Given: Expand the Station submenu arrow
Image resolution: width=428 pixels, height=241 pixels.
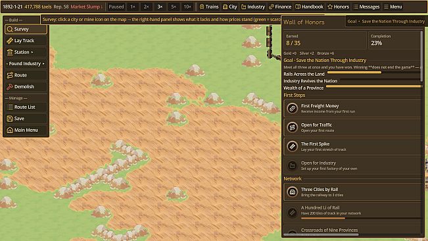Looking at the screenshot, I should point(32,52).
